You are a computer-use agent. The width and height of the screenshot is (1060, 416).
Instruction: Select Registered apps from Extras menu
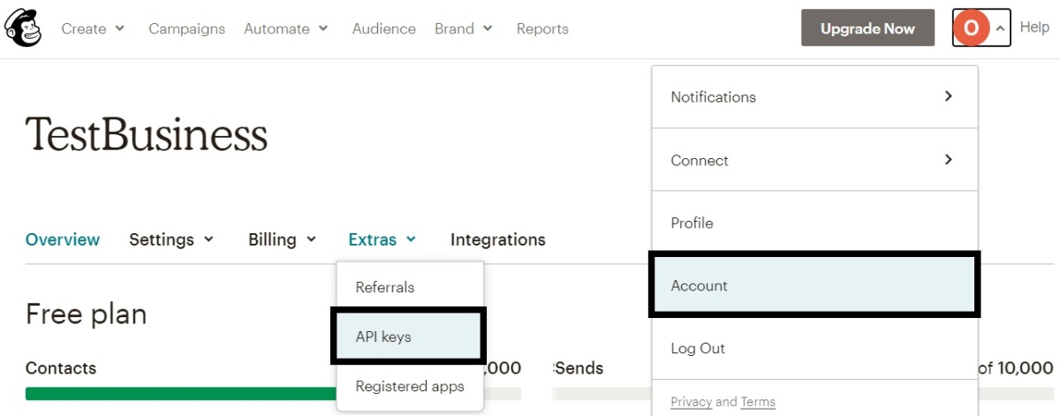410,386
